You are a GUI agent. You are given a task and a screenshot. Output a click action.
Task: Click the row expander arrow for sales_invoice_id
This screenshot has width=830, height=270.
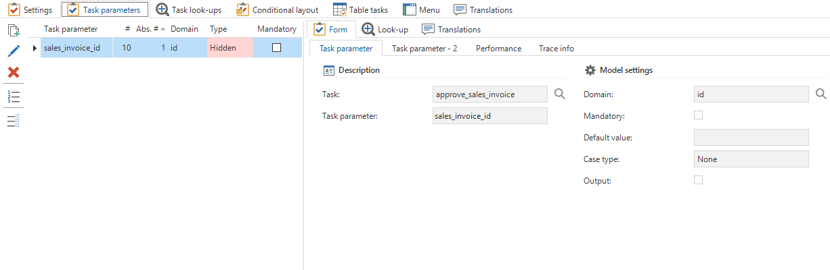[x=35, y=48]
